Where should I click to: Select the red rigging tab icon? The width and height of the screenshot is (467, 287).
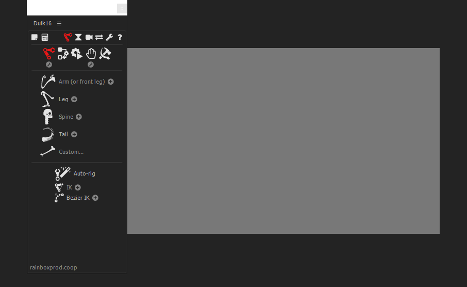click(x=68, y=37)
